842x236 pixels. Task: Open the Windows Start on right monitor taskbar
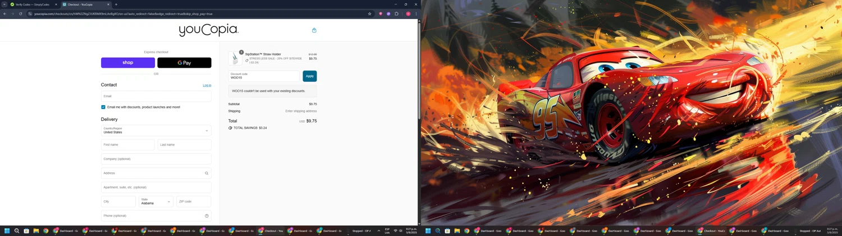(428, 231)
